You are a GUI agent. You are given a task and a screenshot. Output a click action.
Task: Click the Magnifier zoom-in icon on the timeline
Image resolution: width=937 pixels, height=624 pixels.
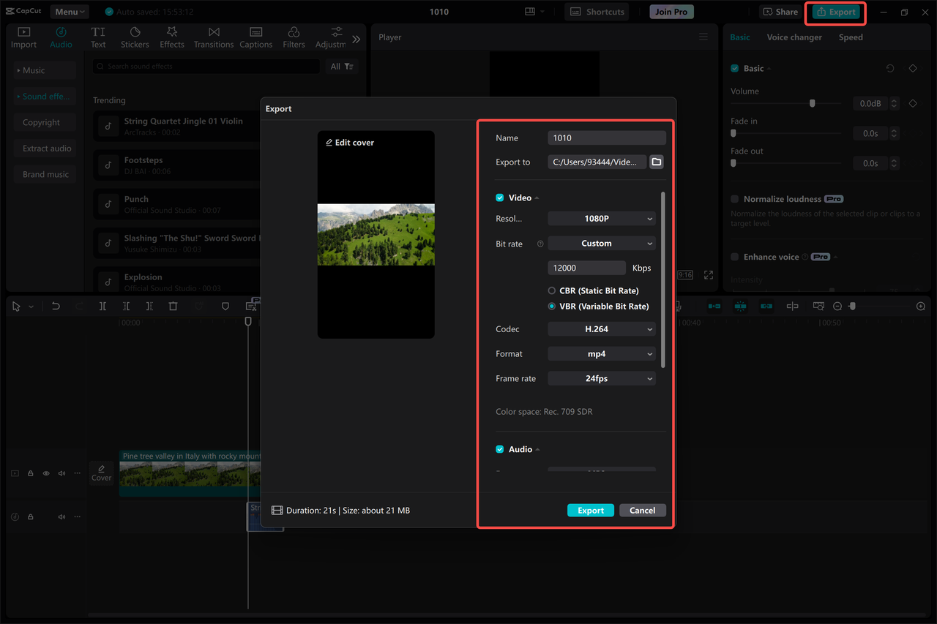pyautogui.click(x=920, y=306)
